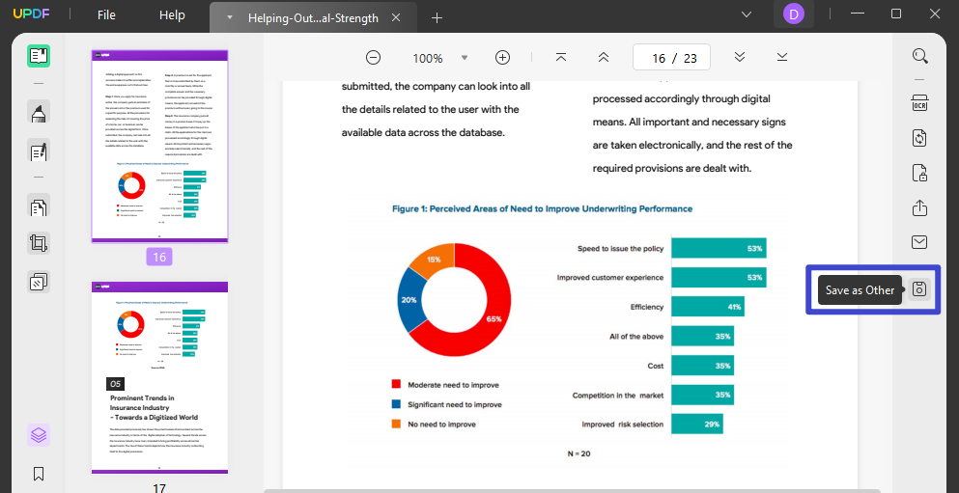Select the Comment highlighter tool
This screenshot has height=493, width=959.
coord(39,114)
